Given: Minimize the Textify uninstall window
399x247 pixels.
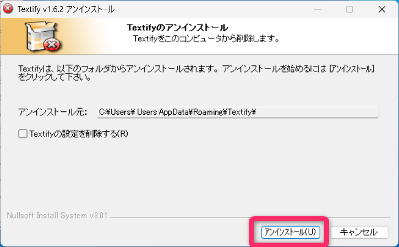Looking at the screenshot, I should [318, 9].
